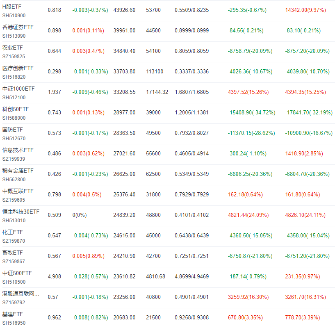Open the 港股通互联网 fund name
The image size is (335, 328).
[x=21, y=294]
